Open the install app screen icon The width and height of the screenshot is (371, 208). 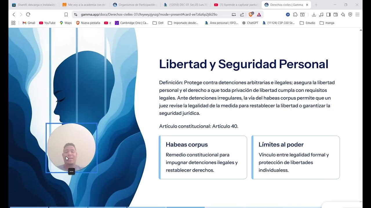click(234, 14)
